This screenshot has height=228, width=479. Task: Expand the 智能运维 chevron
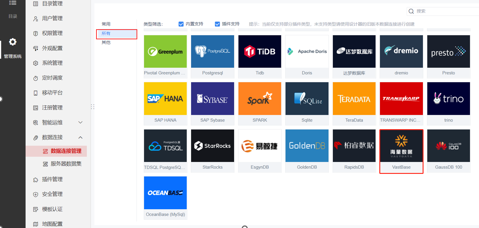(81, 122)
